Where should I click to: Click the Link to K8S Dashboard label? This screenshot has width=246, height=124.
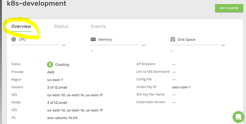153,72
